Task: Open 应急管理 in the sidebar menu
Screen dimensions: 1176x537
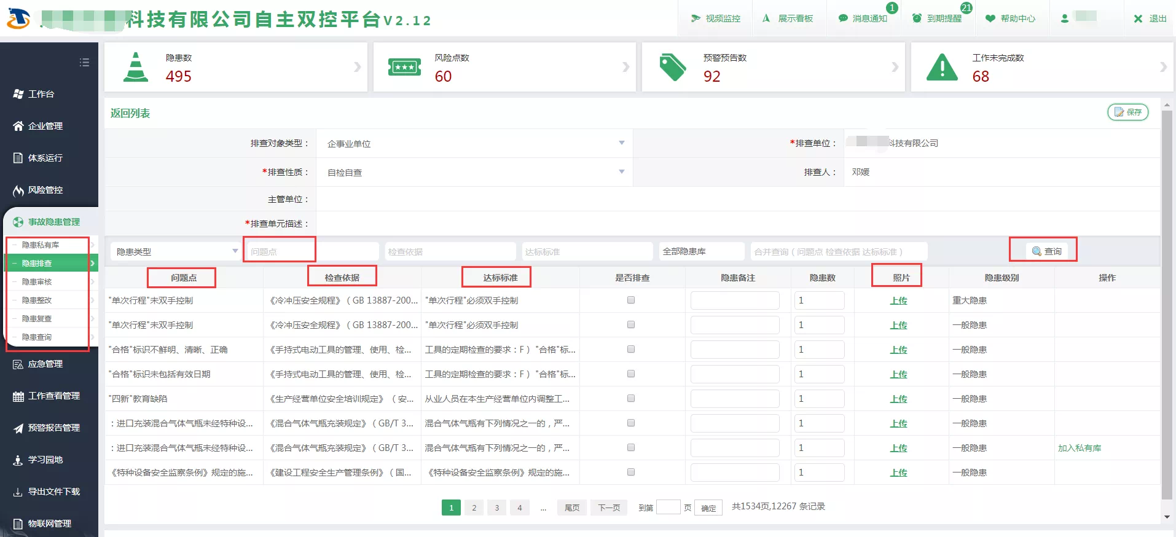Action: [x=45, y=364]
